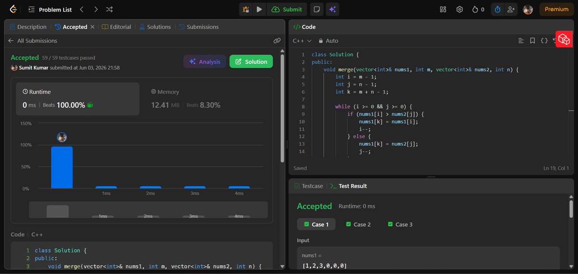Copy the submission link icon

(277, 41)
